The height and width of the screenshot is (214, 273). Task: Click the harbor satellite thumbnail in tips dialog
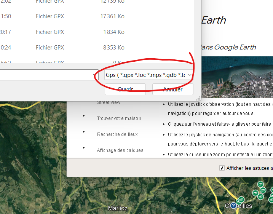237,77
